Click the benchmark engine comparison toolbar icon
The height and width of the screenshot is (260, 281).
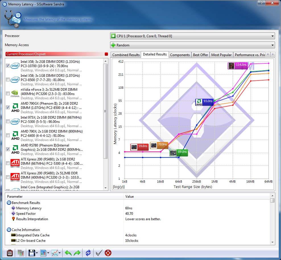(x=20, y=253)
